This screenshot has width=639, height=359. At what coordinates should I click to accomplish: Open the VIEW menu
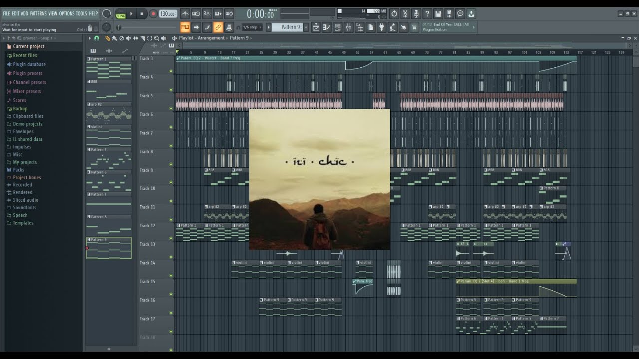pyautogui.click(x=53, y=14)
